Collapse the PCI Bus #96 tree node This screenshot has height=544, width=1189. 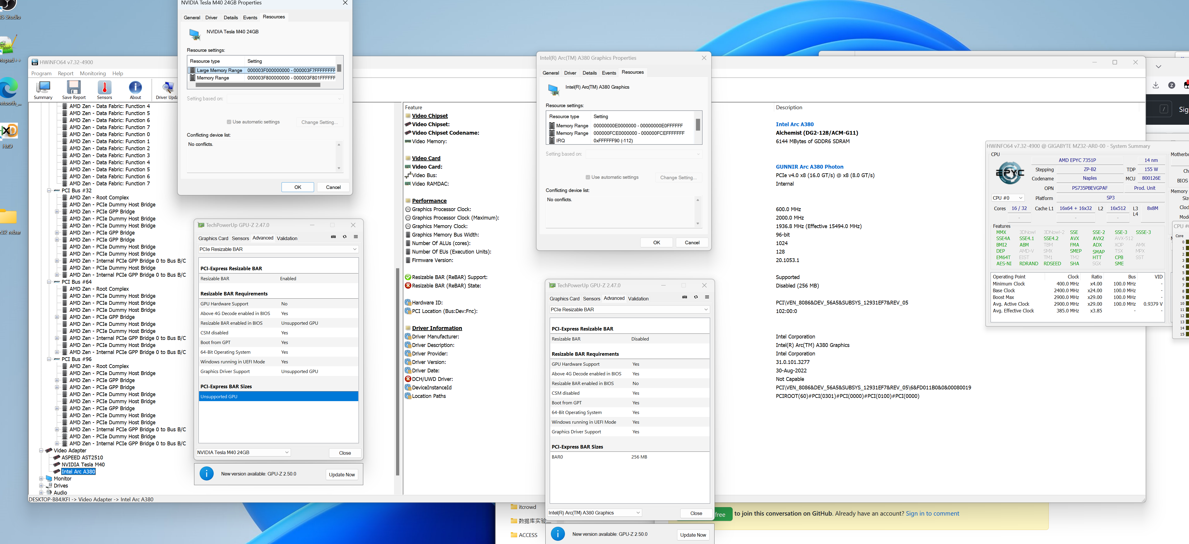pyautogui.click(x=49, y=359)
